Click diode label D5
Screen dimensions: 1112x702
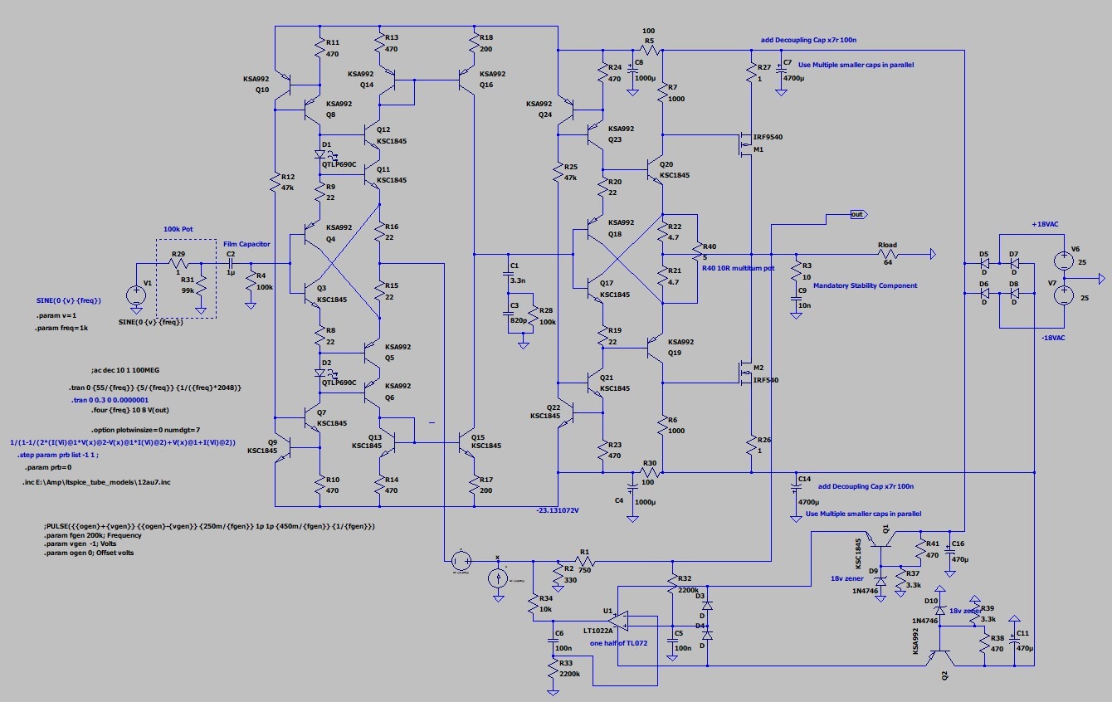coord(983,254)
